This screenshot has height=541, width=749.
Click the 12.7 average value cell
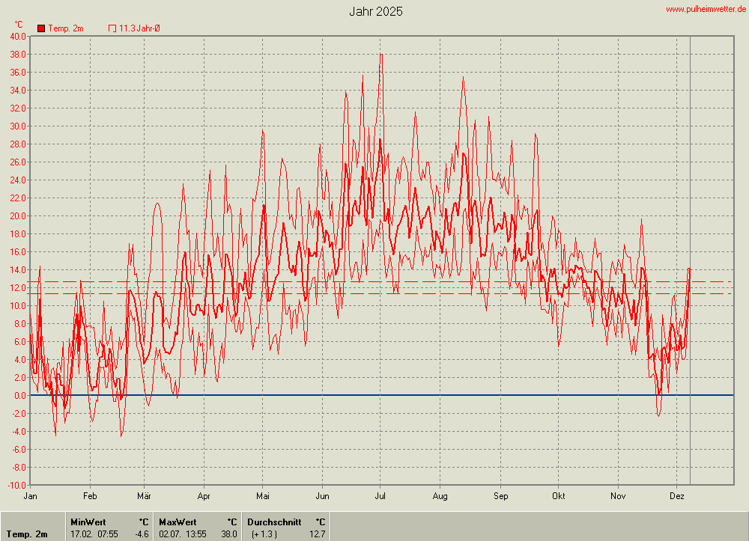[x=317, y=534]
